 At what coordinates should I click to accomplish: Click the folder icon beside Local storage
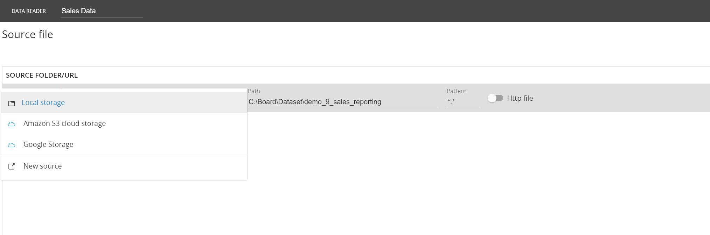12,103
